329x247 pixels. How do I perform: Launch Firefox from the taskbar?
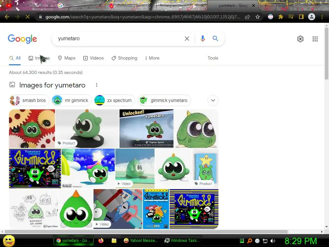coord(101,241)
